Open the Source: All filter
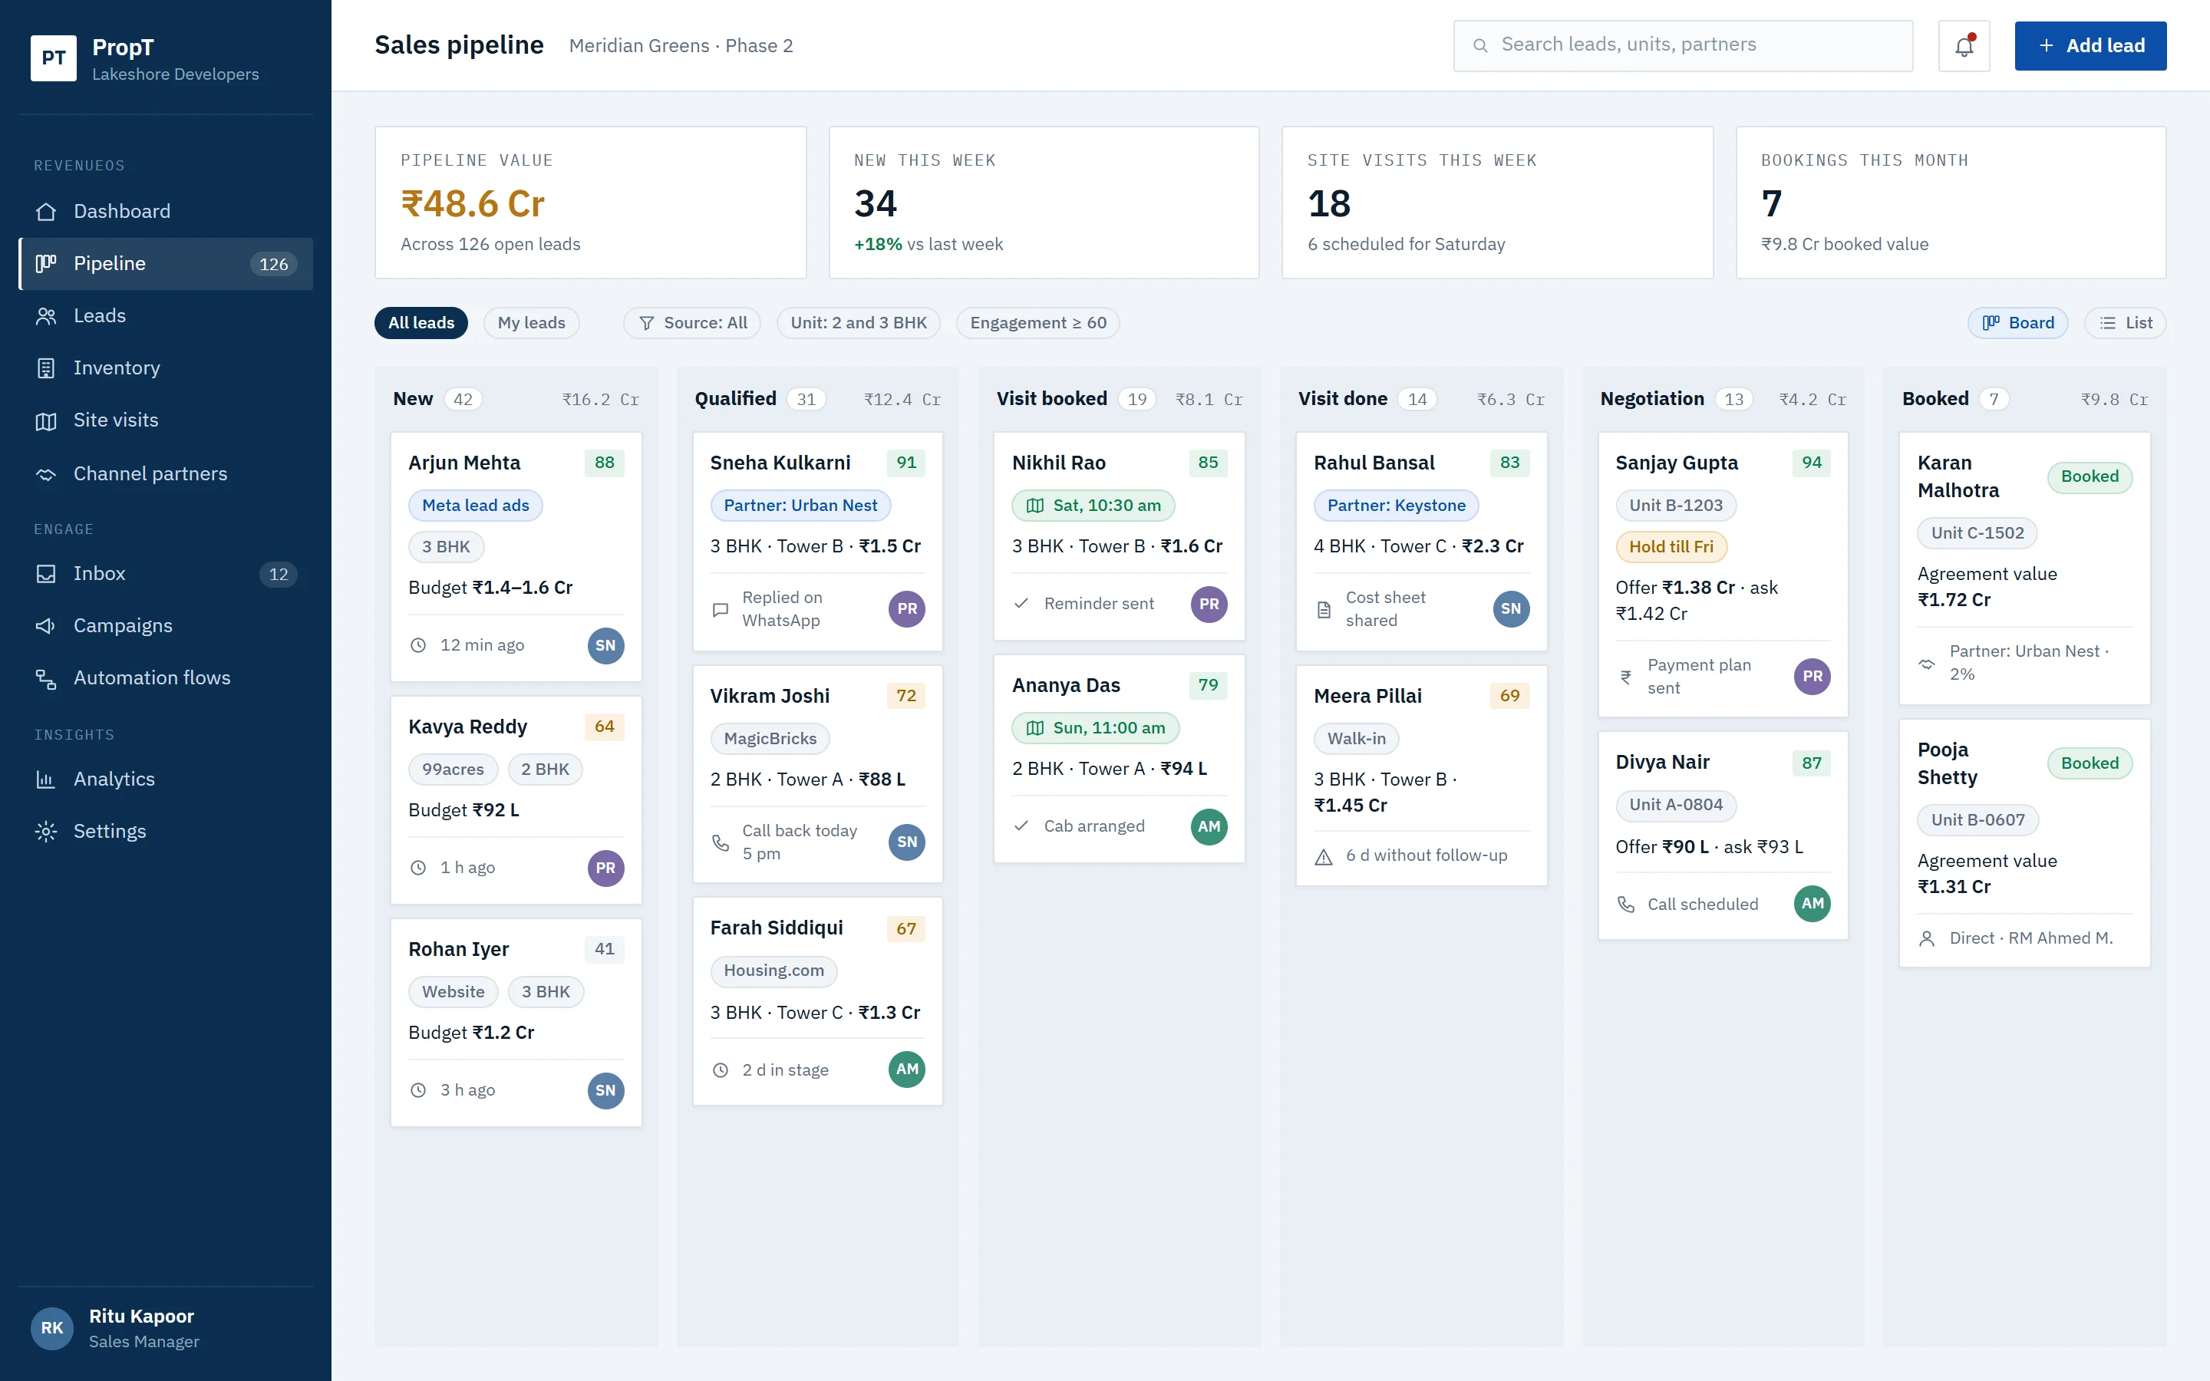This screenshot has height=1381, width=2210. click(x=692, y=322)
